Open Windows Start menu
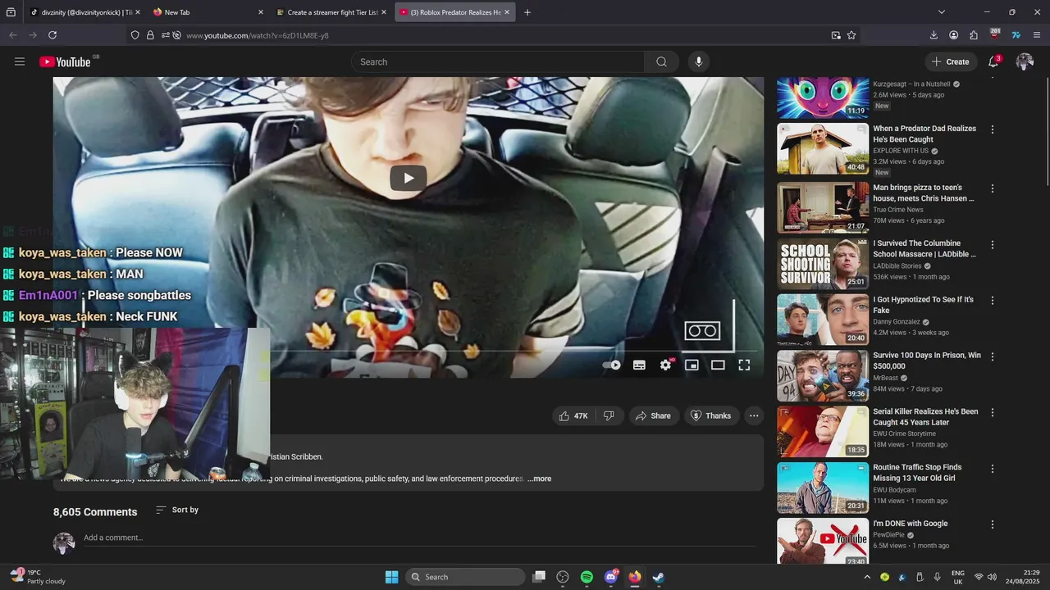 tap(391, 577)
